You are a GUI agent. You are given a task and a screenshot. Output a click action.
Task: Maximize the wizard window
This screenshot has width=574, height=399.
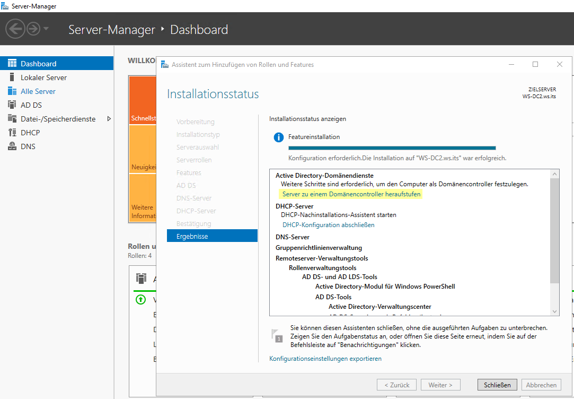[x=535, y=65]
